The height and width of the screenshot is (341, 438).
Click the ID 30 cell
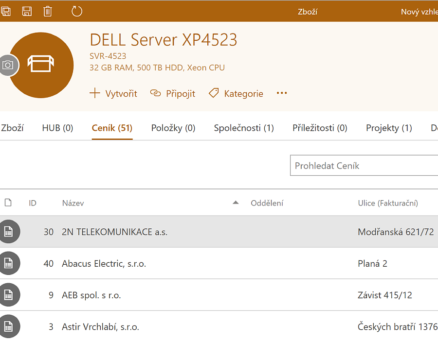tap(49, 232)
